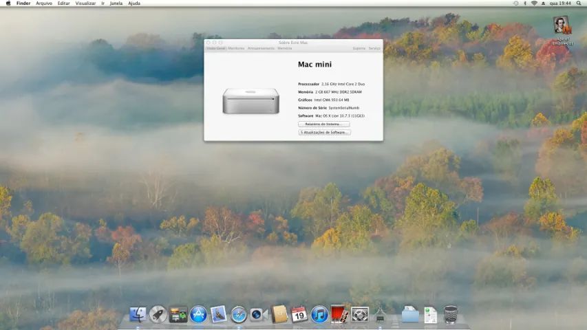
Task: Click the Memória 2 GB 667 MHz line
Action: [x=330, y=92]
